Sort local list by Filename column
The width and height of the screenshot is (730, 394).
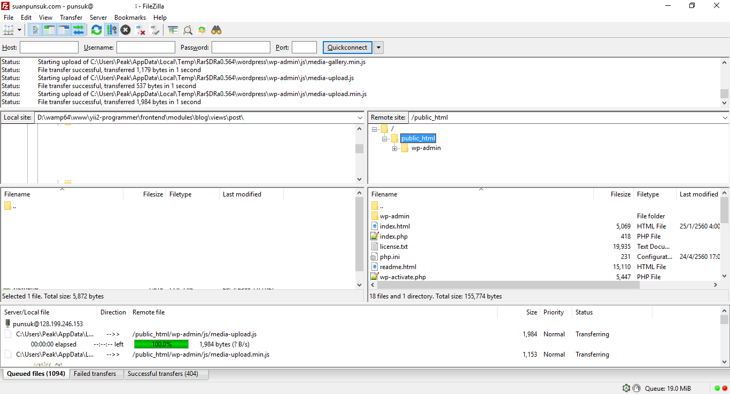point(62,194)
